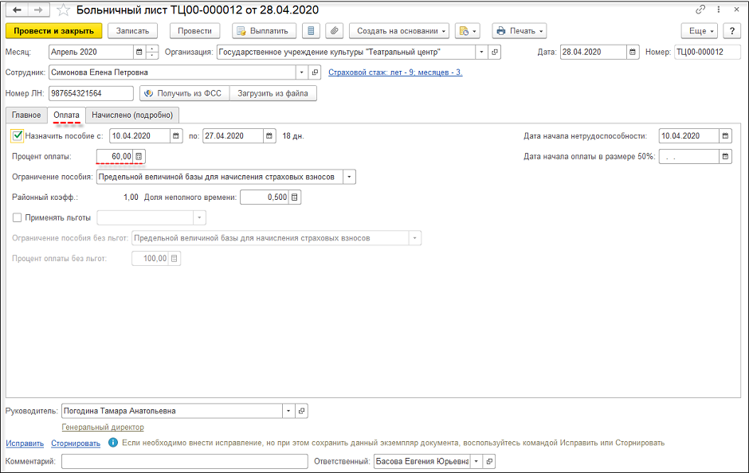Screen dimensions: 749x473
Task: Expand the льготы type dropdown
Action: (199, 217)
